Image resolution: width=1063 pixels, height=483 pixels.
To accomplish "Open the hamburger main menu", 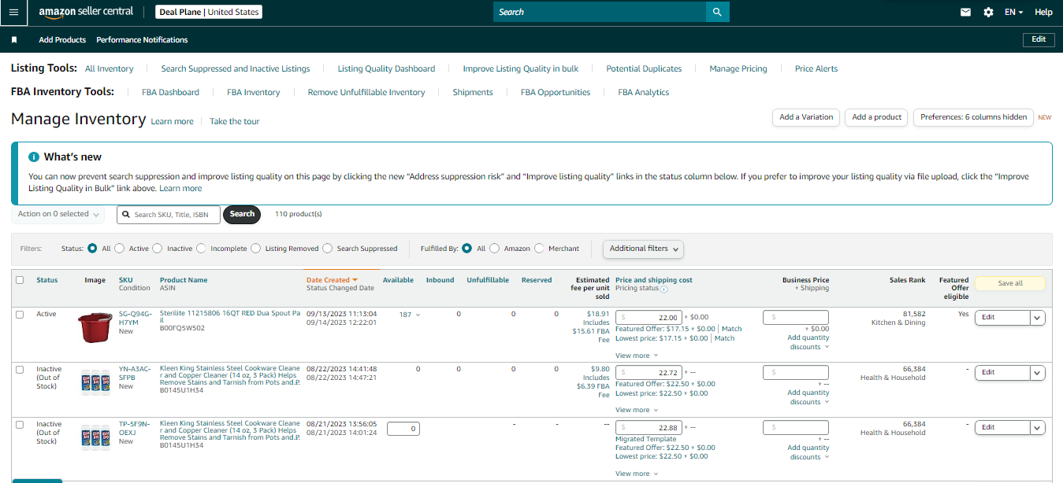I will tap(13, 12).
